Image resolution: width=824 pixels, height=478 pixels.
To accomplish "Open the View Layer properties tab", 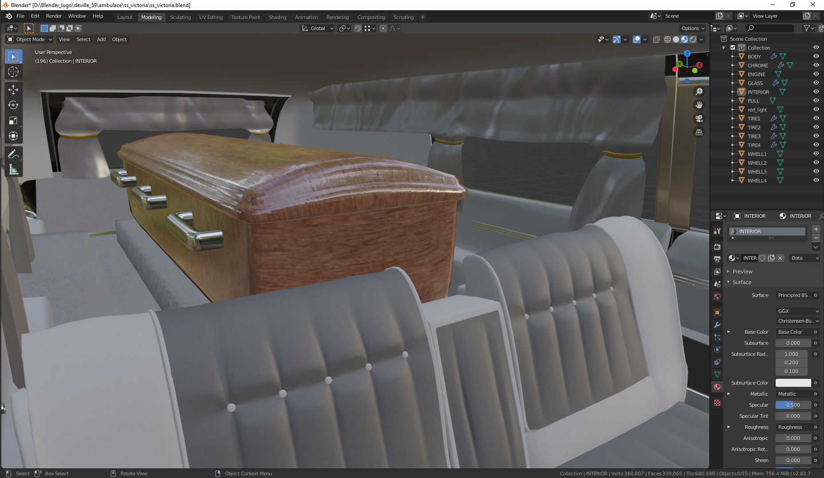I will click(x=717, y=272).
